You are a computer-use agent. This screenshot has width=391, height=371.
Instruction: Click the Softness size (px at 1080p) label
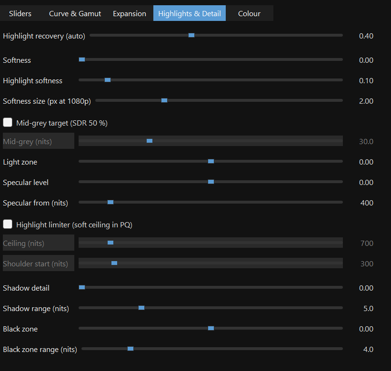[x=47, y=101]
